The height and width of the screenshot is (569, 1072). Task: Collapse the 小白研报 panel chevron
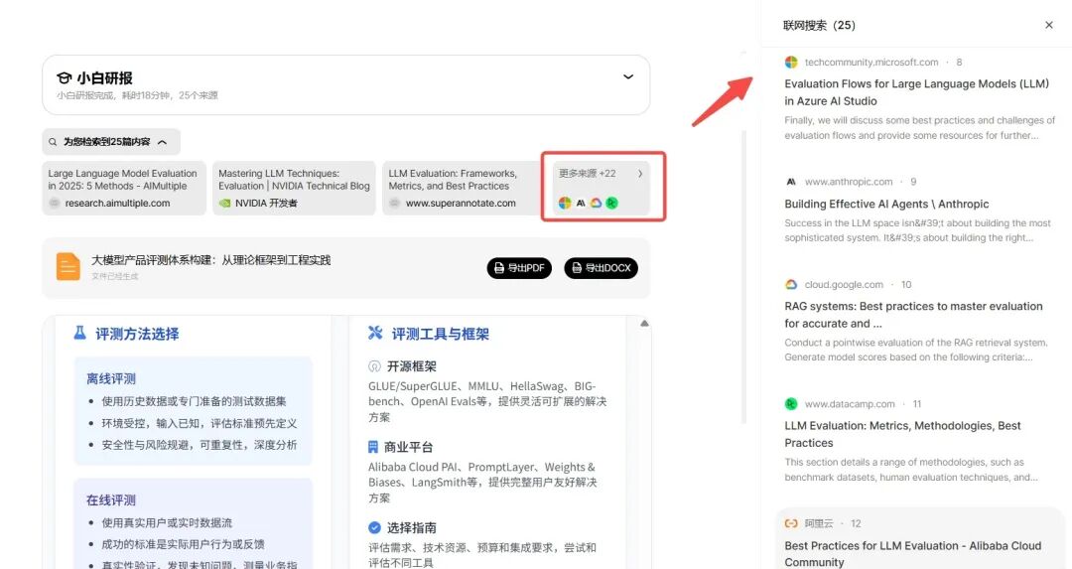click(627, 76)
